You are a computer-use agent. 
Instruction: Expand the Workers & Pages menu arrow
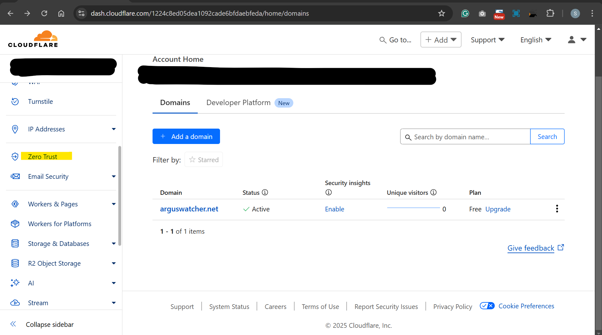tap(114, 204)
